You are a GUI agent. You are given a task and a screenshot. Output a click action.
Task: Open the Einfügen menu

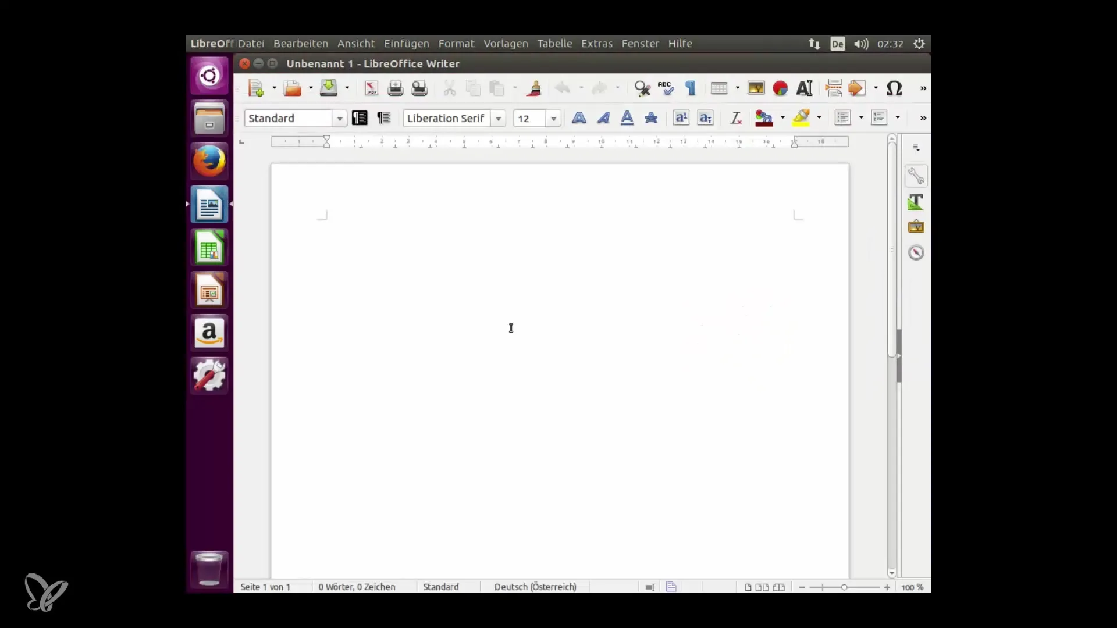click(x=407, y=44)
